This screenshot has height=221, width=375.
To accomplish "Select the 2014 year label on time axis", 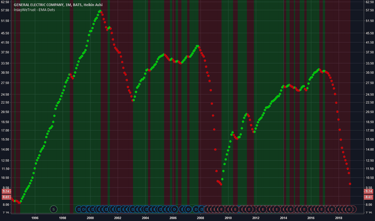I will pyautogui.click(x=283, y=218).
